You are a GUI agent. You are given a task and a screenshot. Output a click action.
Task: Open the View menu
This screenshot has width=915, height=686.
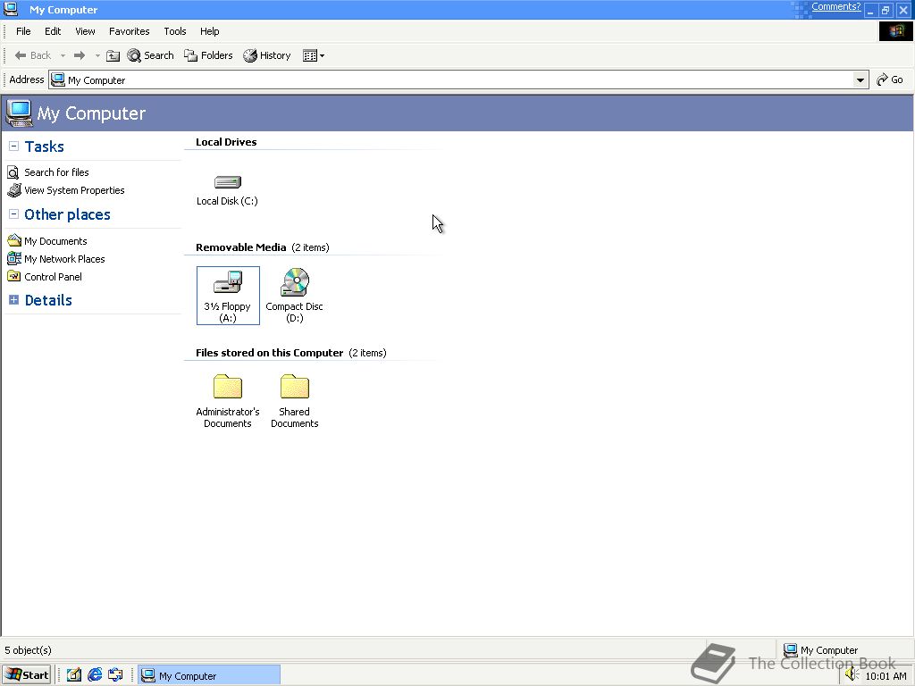point(85,31)
